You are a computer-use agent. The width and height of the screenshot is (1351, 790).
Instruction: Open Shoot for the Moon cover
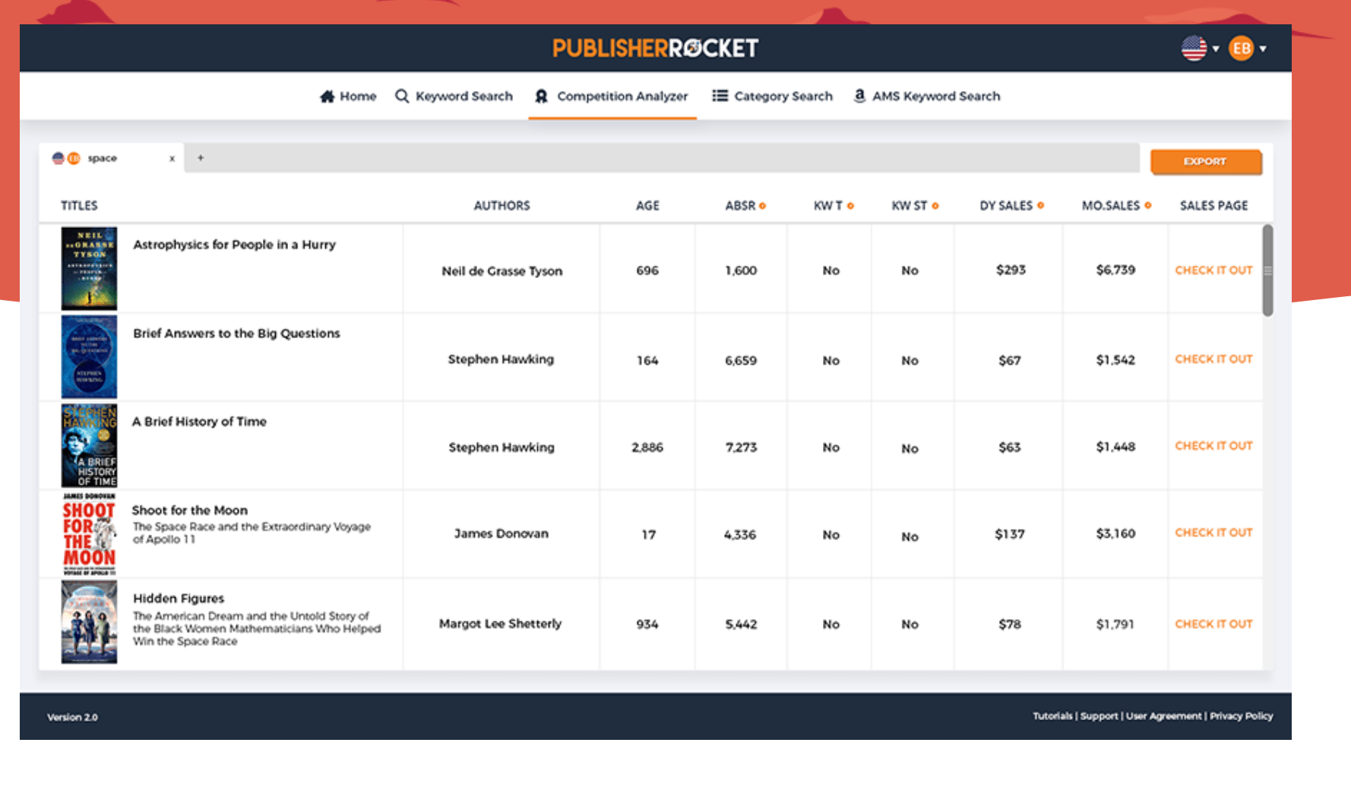click(89, 533)
